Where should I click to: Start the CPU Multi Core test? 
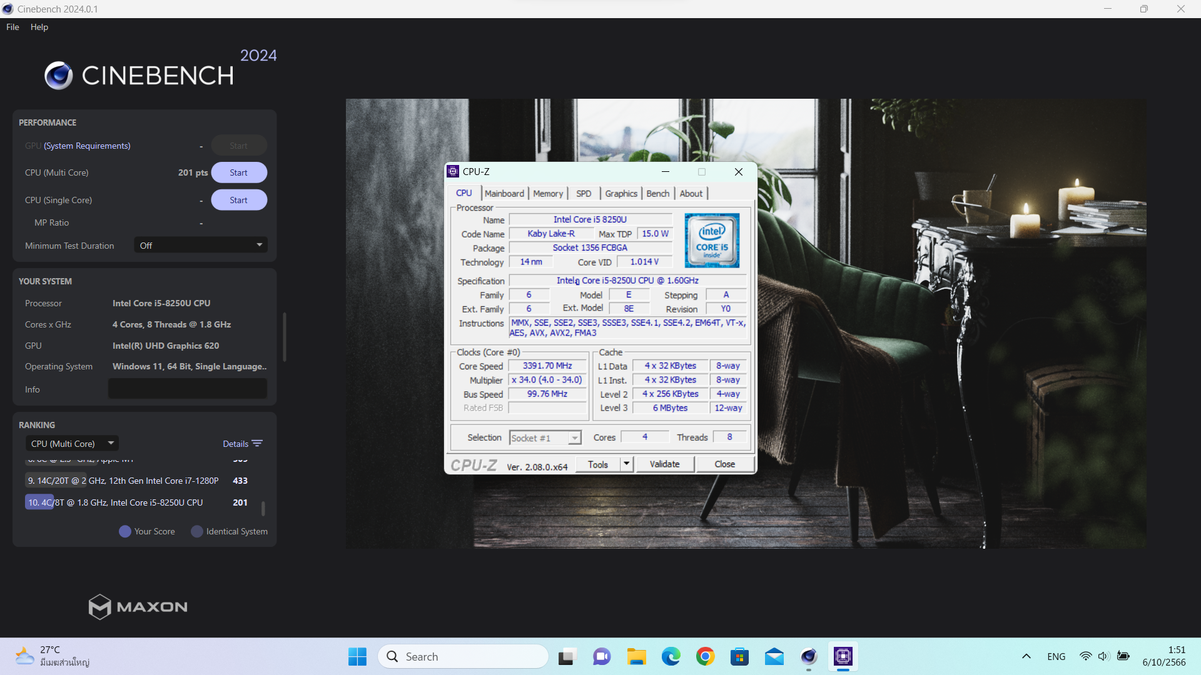coord(239,172)
